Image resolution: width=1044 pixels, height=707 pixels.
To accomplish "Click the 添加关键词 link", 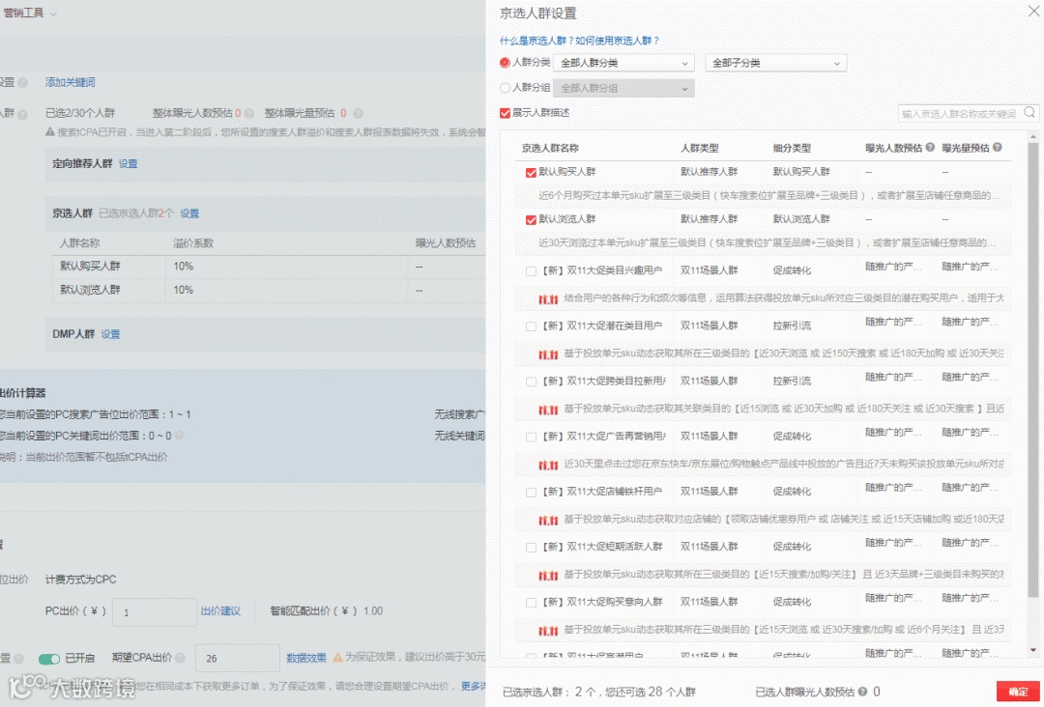I will point(70,82).
